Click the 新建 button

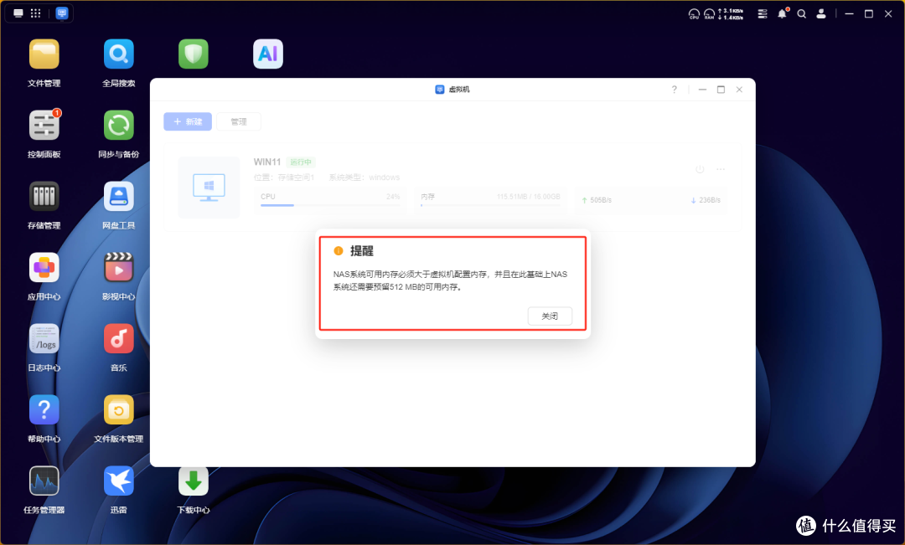point(188,121)
